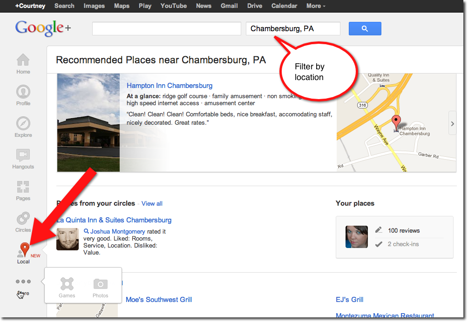Screen dimensions: 468x322
Task: Open Gmail in the top navigation bar
Action: (x=229, y=6)
